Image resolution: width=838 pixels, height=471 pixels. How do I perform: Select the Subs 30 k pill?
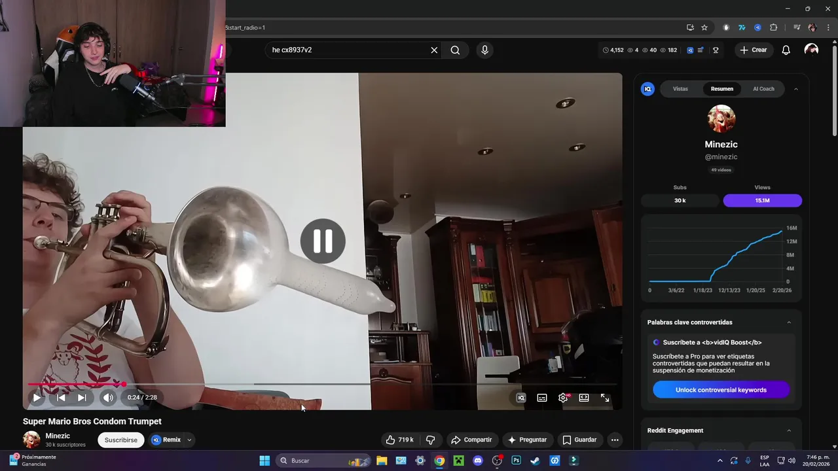point(680,200)
